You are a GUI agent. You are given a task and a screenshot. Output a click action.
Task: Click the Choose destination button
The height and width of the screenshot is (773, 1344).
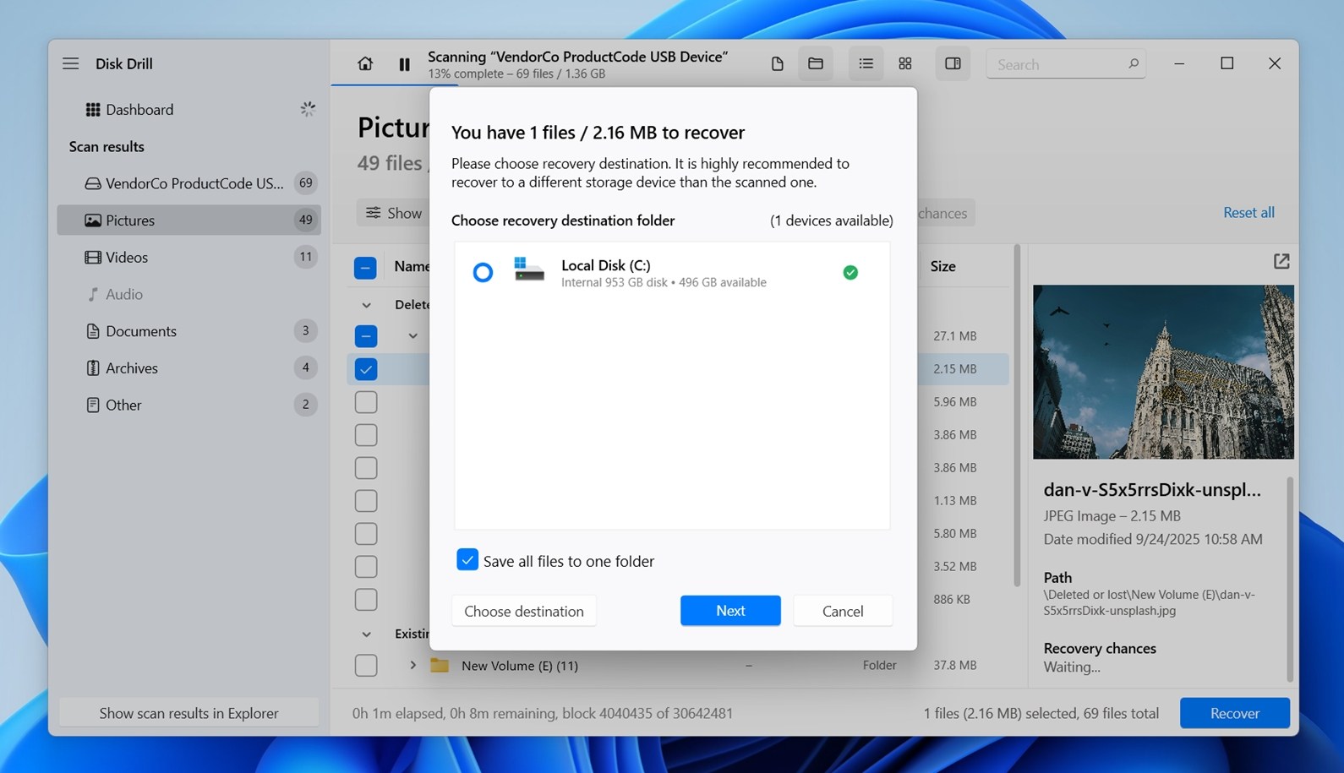click(524, 611)
